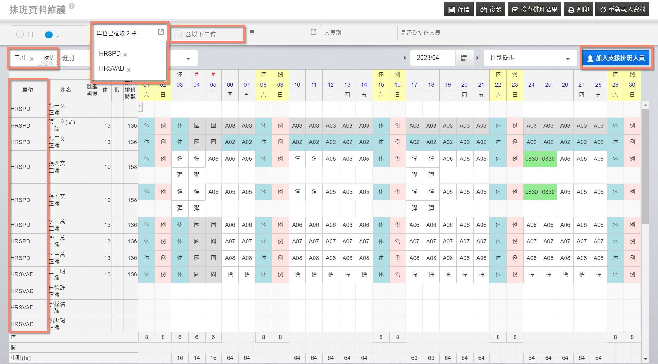Select the 月 radio button
This screenshot has width=658, height=364.
(x=49, y=34)
